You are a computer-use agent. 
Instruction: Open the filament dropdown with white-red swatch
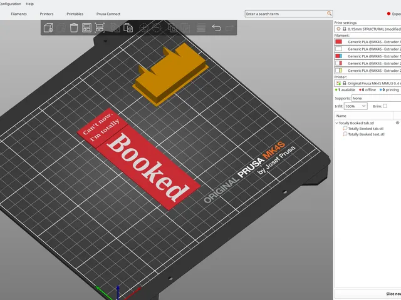(x=368, y=63)
